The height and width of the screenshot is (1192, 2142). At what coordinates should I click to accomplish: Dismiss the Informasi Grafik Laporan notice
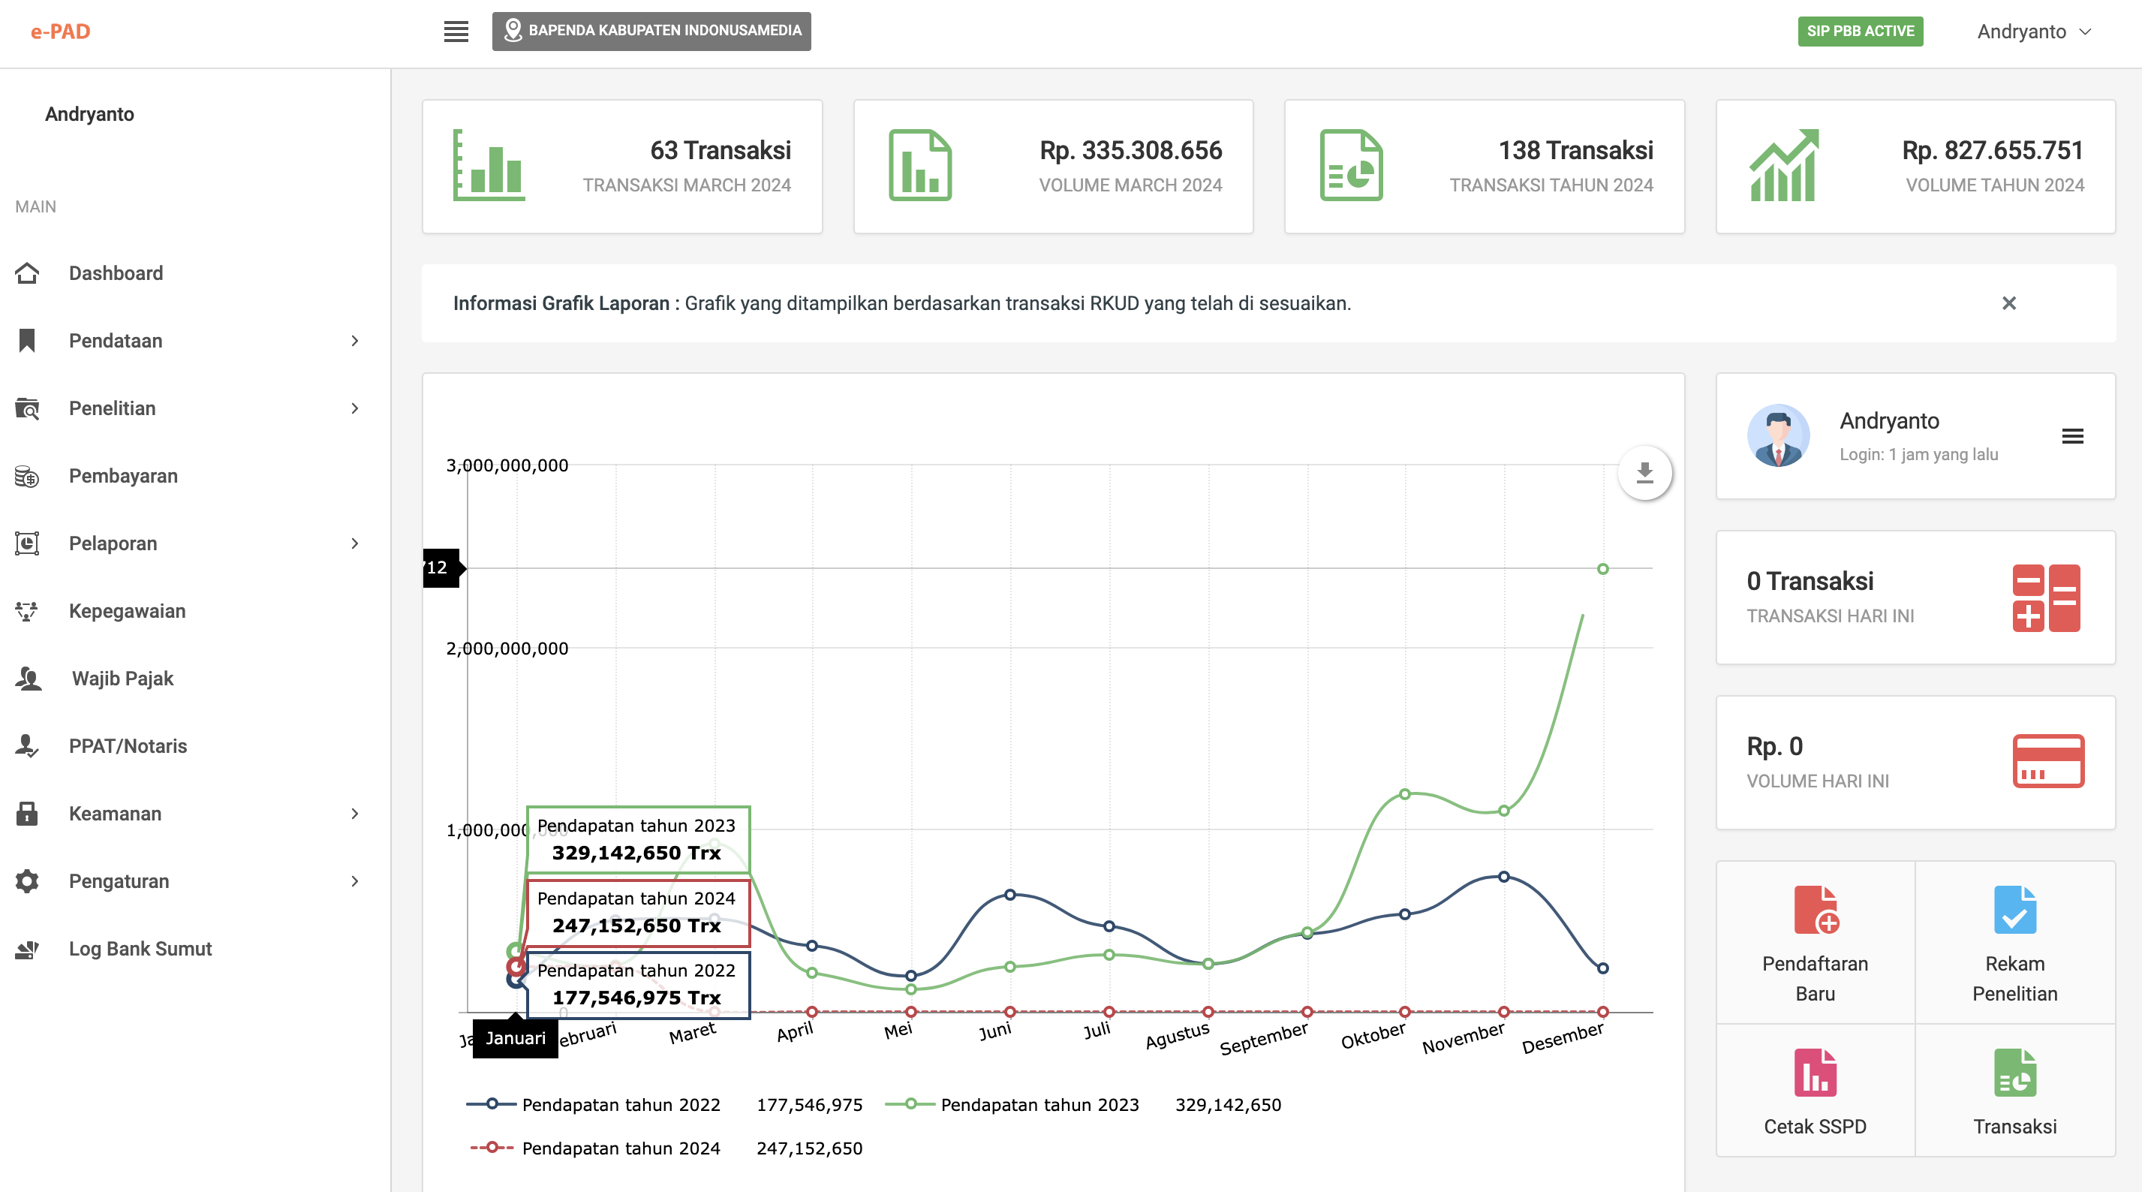pos(2008,303)
